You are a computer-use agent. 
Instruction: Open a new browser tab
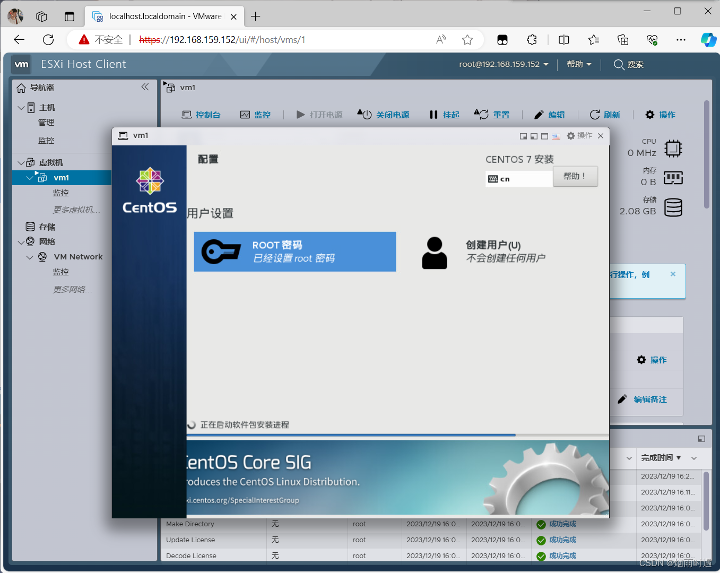point(256,16)
